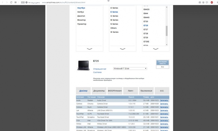Select Ноутбук product category
This screenshot has height=131, width=218.
tap(81, 8)
